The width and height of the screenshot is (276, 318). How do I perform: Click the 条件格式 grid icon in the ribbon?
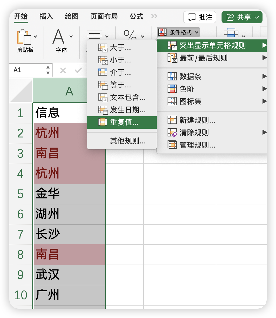tap(163, 32)
